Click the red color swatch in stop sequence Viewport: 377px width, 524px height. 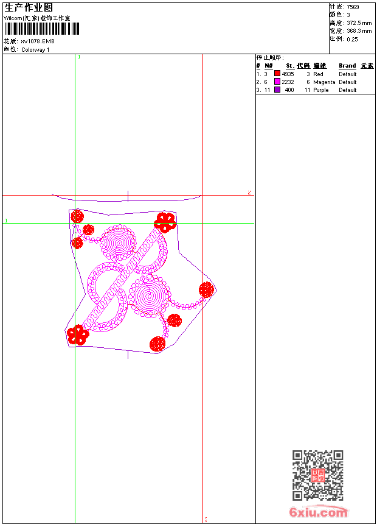click(277, 74)
